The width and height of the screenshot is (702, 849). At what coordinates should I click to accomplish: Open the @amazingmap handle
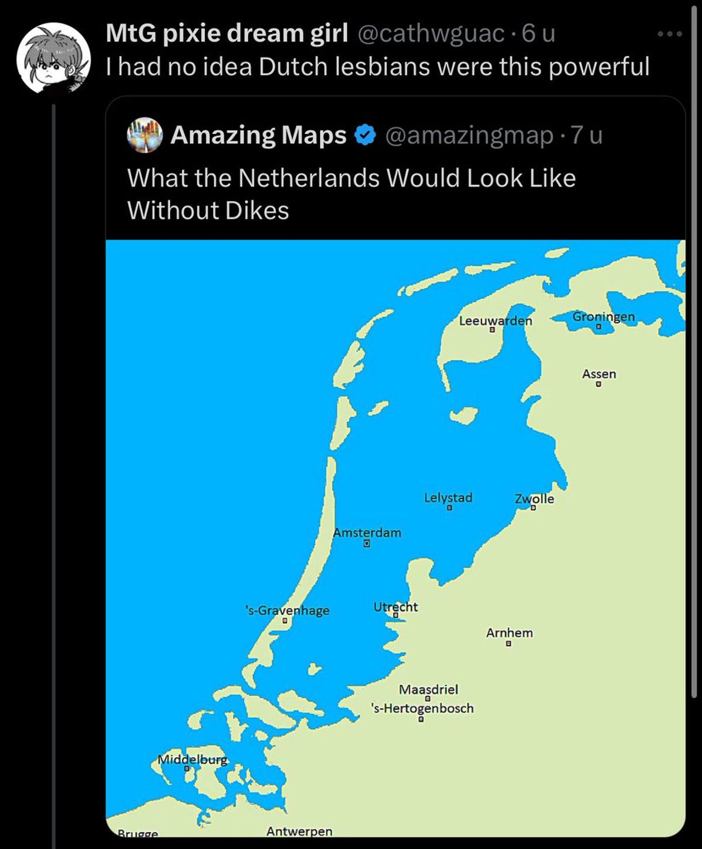tap(469, 136)
